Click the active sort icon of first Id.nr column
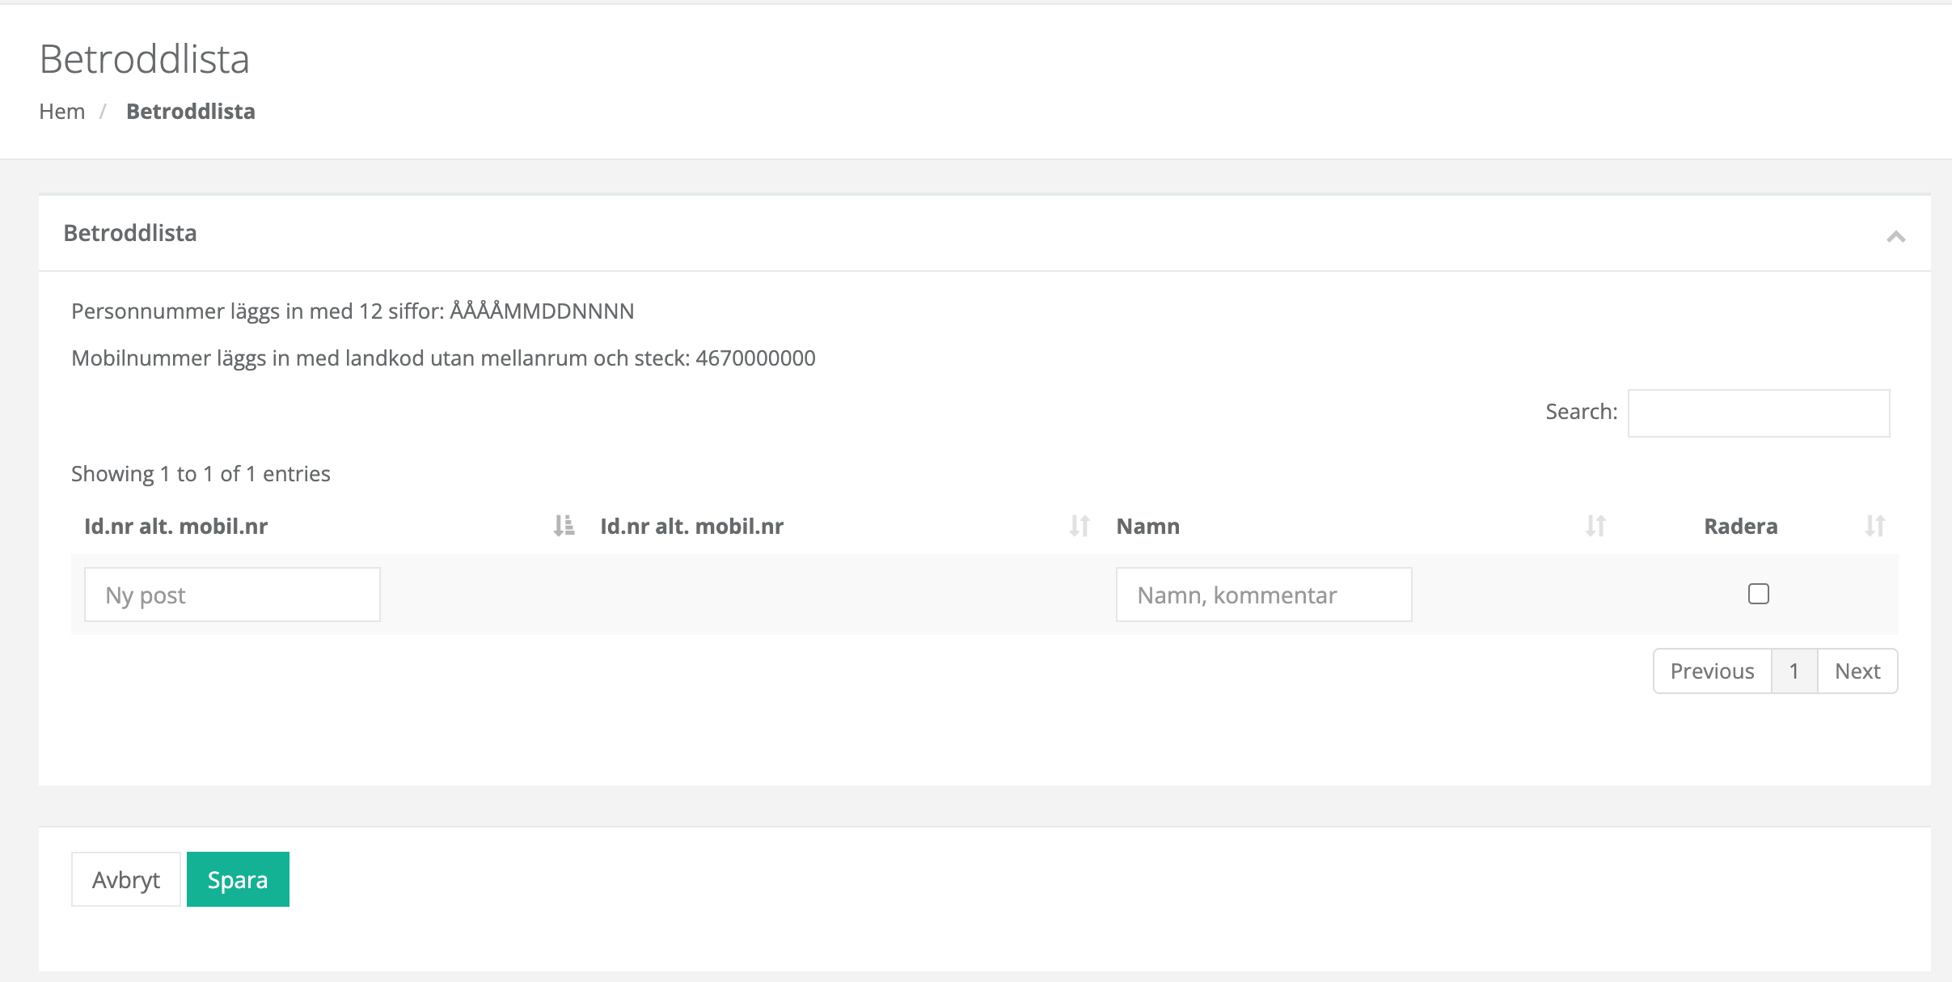This screenshot has width=1952, height=982. point(564,526)
